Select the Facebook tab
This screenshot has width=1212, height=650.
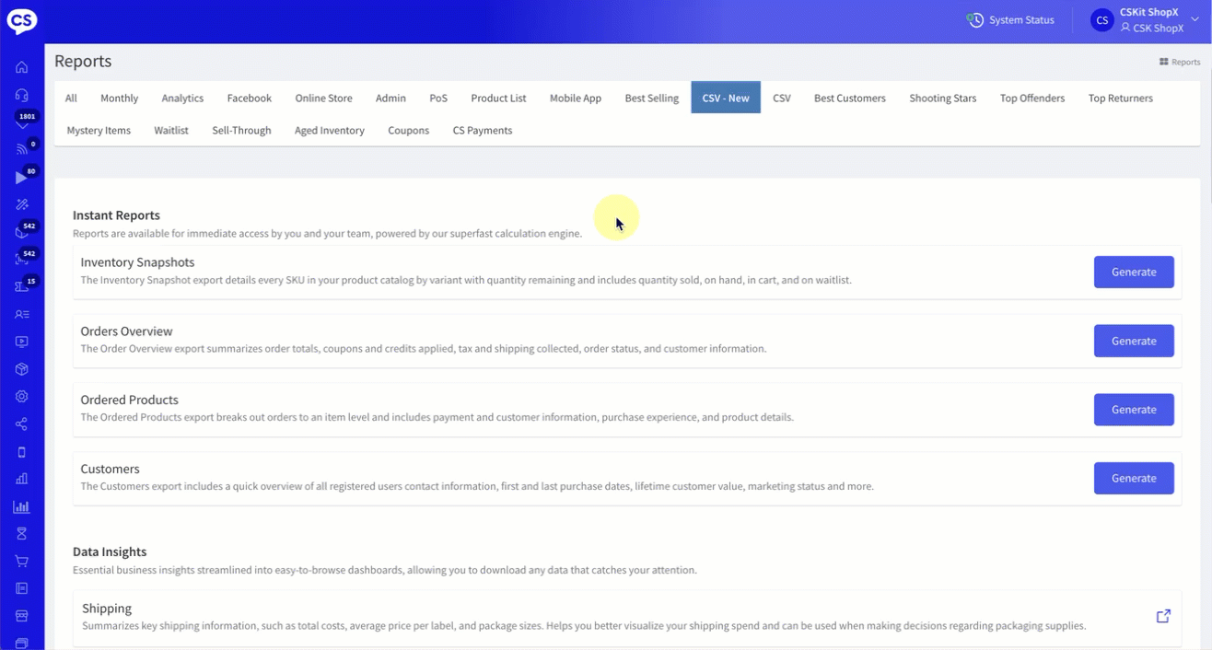[x=250, y=98]
